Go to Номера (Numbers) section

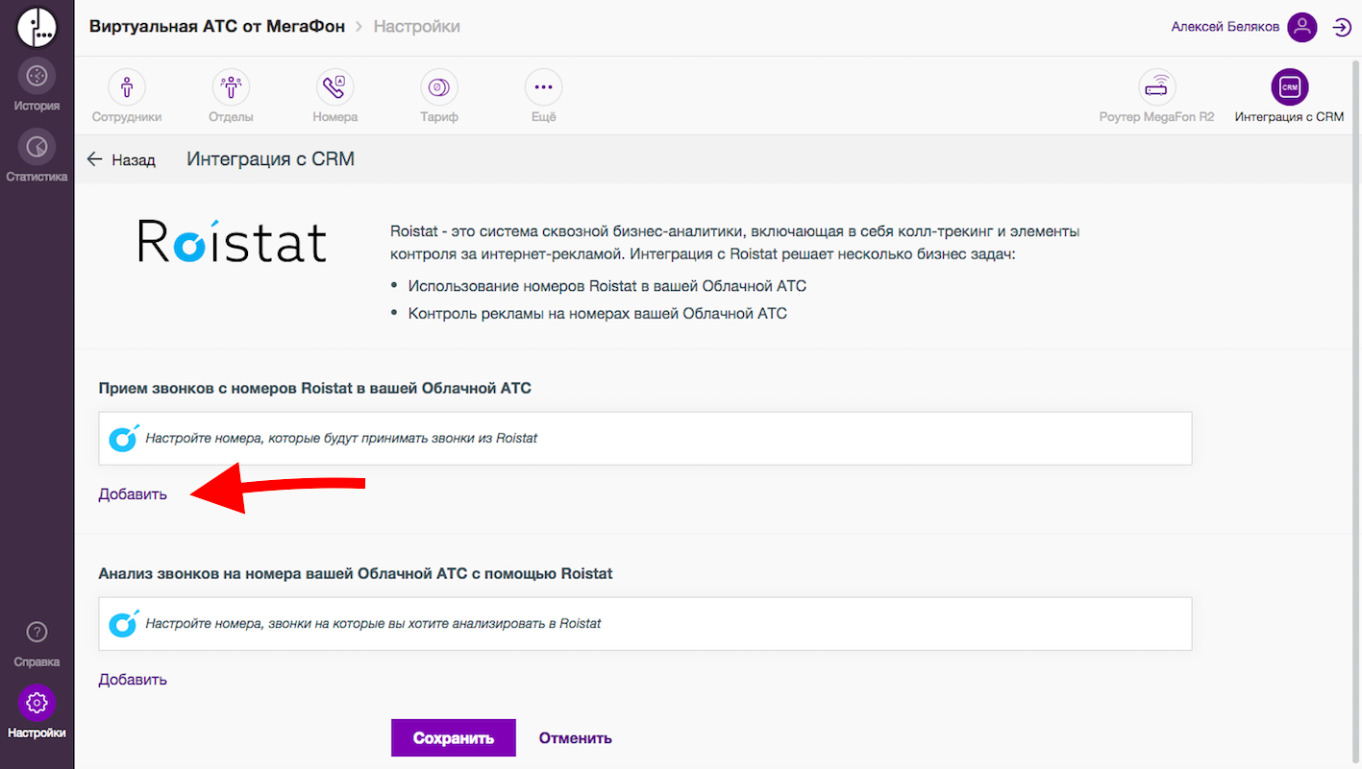pos(334,88)
